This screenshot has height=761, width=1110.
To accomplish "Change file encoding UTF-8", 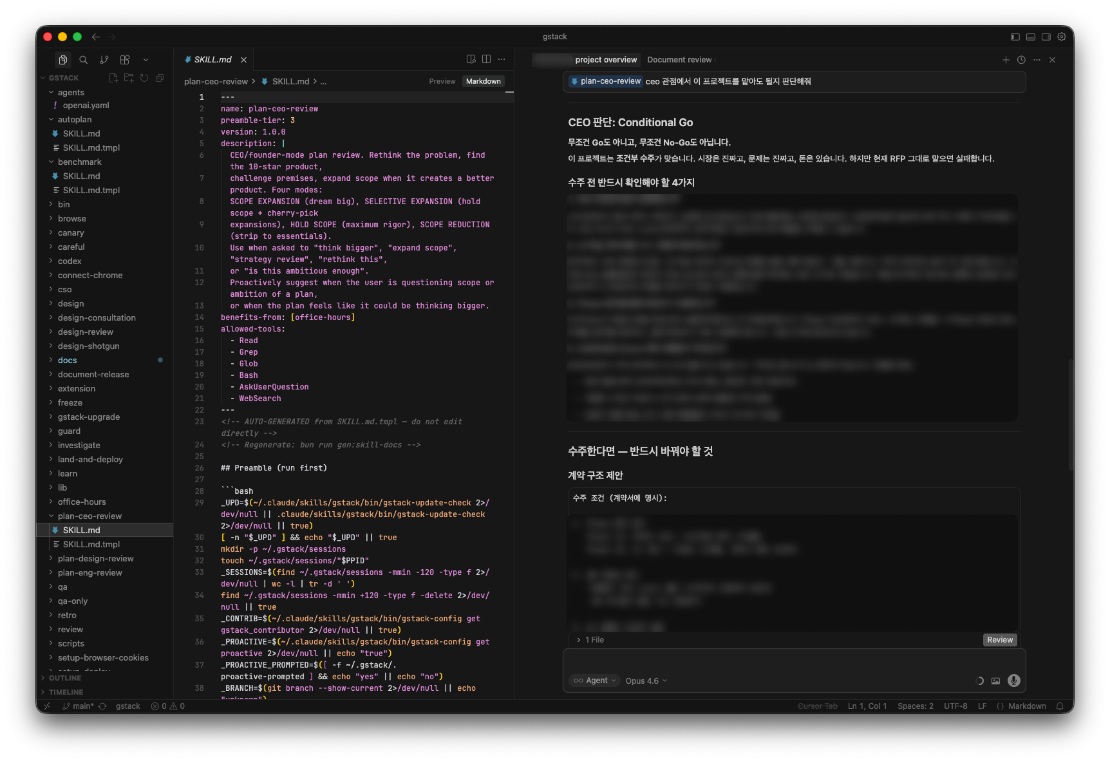I will 955,706.
